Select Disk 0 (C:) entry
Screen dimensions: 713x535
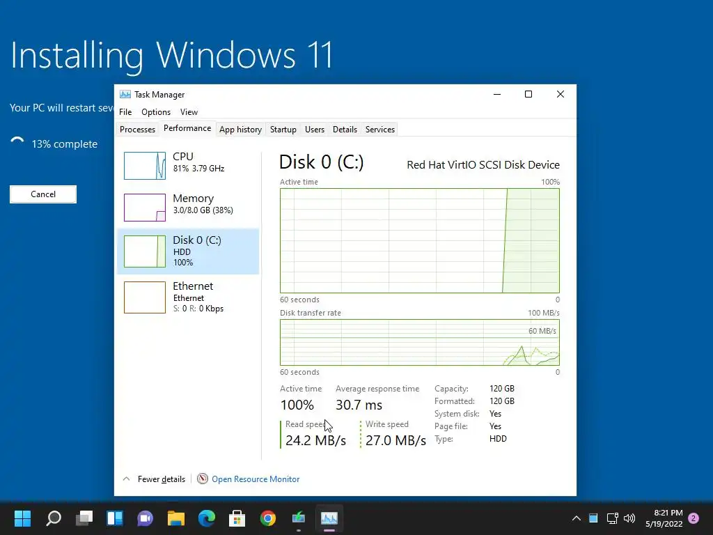188,251
